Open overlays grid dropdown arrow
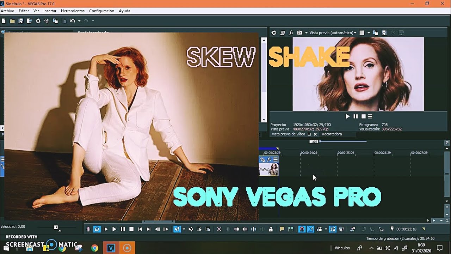The width and height of the screenshot is (451, 254). click(x=369, y=33)
